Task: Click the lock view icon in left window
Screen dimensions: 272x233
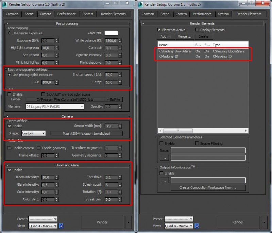Action: pyautogui.click(x=61, y=226)
